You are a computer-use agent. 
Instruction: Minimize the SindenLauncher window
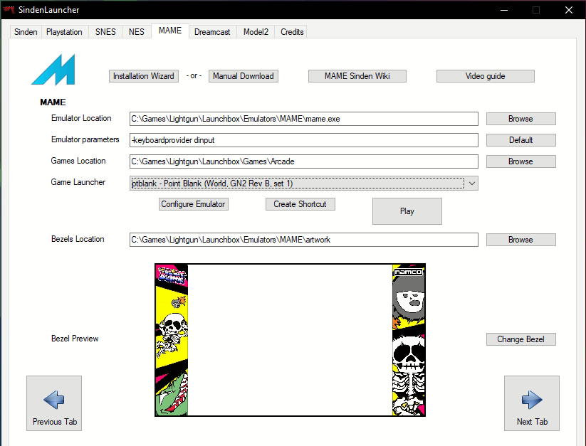click(504, 10)
